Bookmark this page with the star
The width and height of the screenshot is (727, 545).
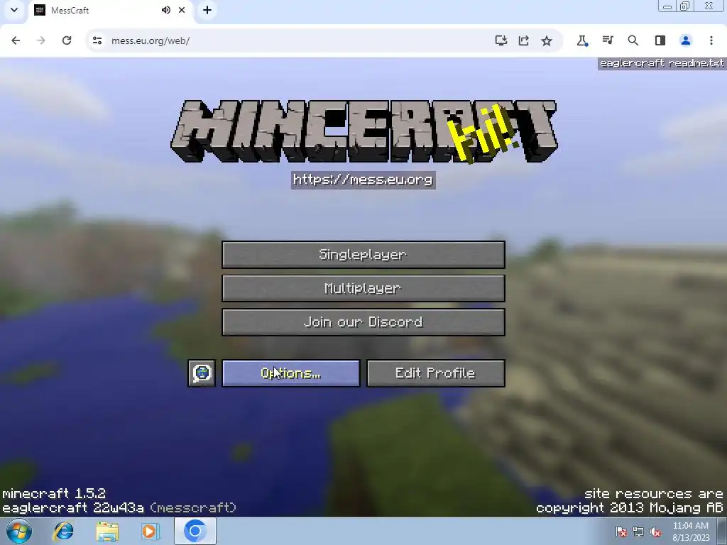(x=547, y=40)
